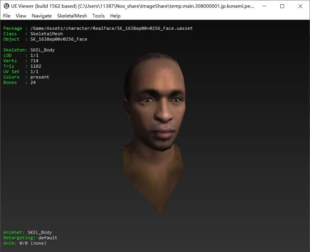Minimize the UE Viewer window
310x252 pixels.
(x=264, y=6)
